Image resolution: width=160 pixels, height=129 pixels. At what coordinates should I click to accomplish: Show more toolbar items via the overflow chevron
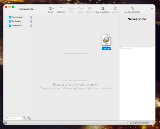(x=152, y=8)
